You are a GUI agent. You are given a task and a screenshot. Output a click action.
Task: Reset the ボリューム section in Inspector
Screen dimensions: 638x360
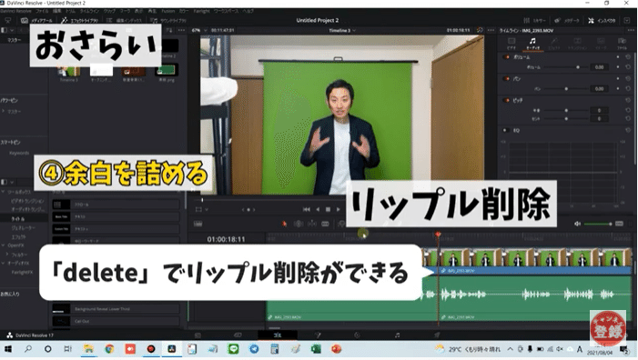[x=628, y=57]
